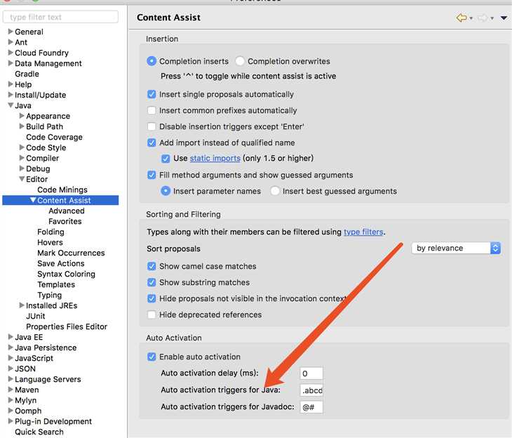Enable Insert common prefixes automatically
This screenshot has height=438, width=512.
pos(151,110)
